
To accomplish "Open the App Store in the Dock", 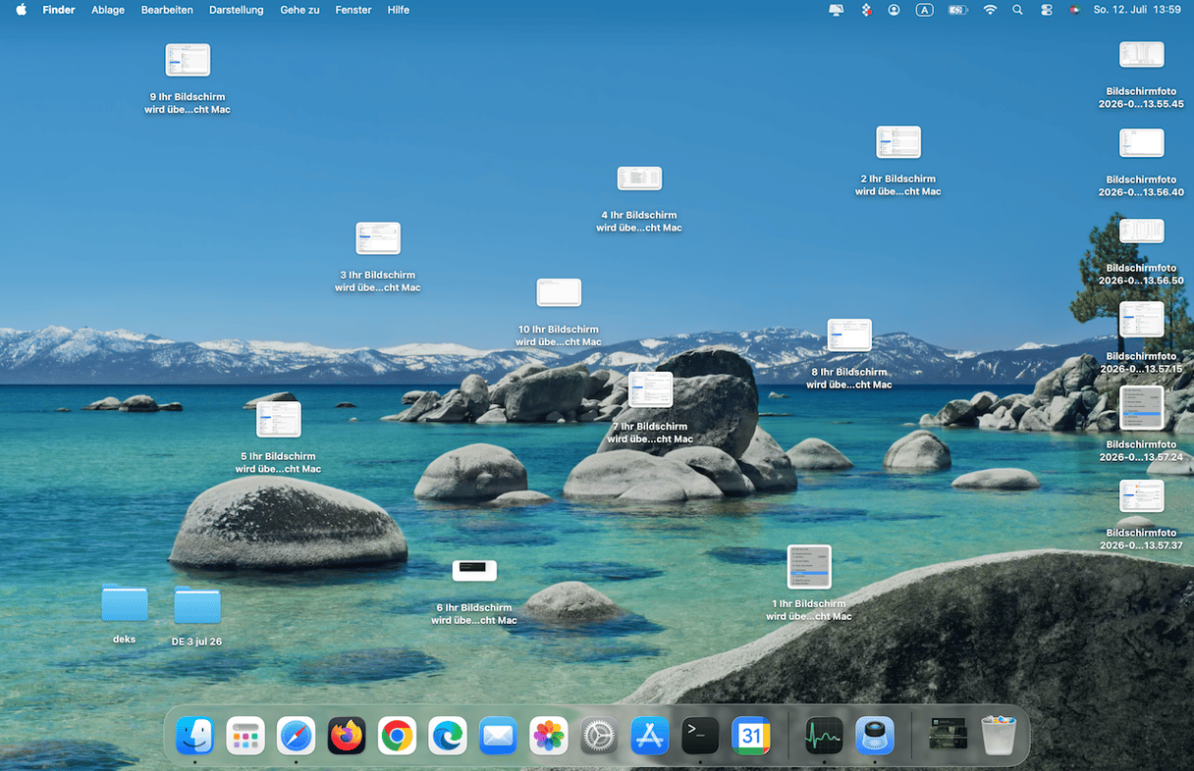I will 650,736.
